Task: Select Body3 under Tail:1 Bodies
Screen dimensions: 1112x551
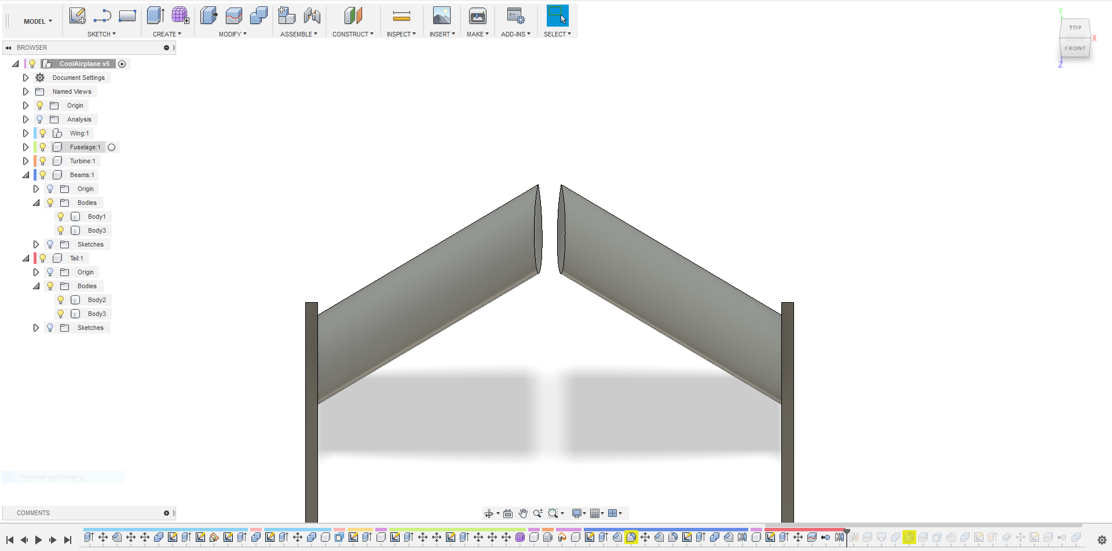Action: point(97,314)
